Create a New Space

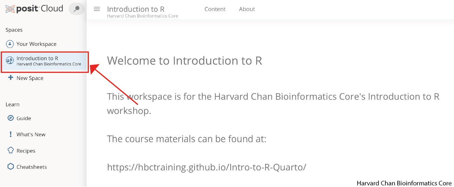30,78
